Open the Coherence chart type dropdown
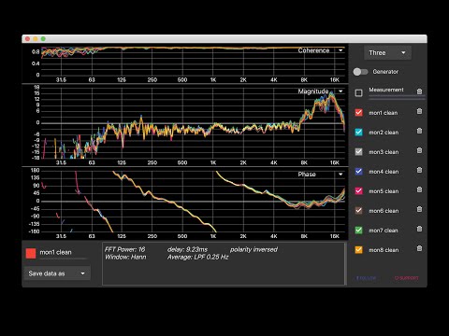The height and width of the screenshot is (336, 449). coord(340,50)
